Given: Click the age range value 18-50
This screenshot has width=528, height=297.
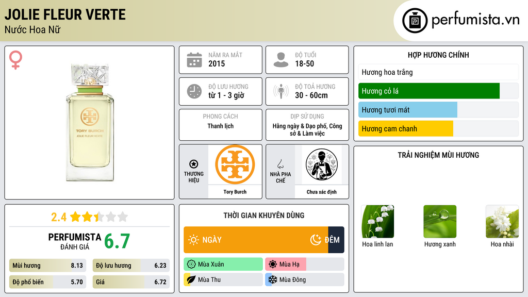Looking at the screenshot, I should click(x=304, y=63).
